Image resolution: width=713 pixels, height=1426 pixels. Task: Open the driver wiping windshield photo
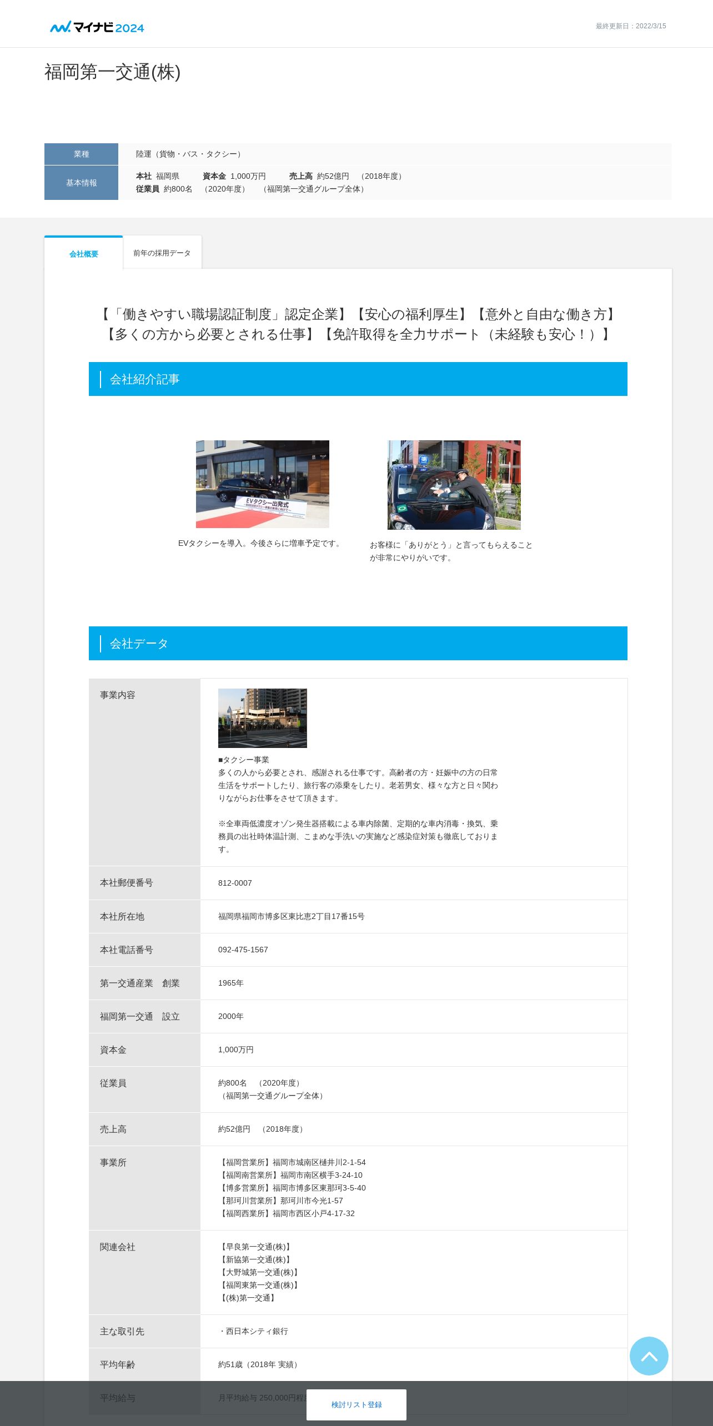[454, 485]
